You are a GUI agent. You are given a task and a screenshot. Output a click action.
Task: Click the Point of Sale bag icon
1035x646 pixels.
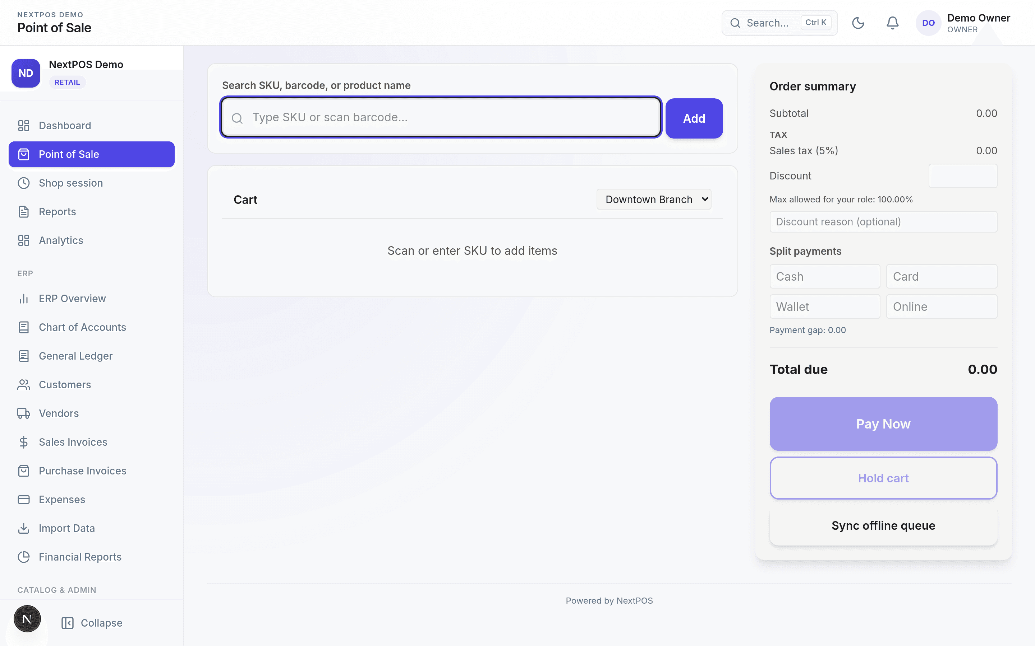tap(23, 154)
